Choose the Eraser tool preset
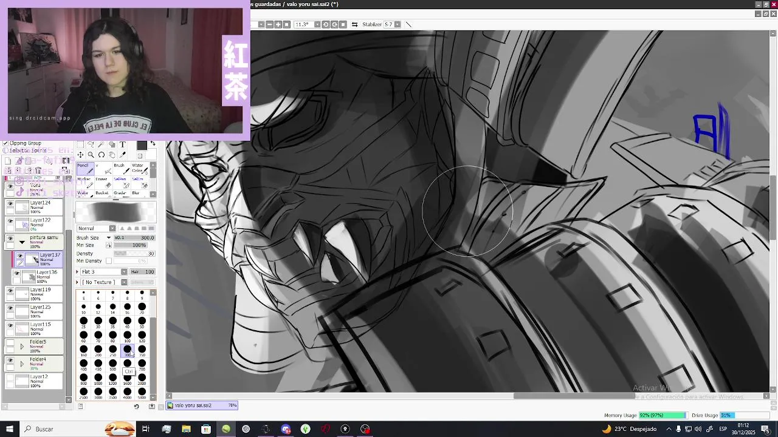Viewport: 778px width, 437px height. point(103,183)
